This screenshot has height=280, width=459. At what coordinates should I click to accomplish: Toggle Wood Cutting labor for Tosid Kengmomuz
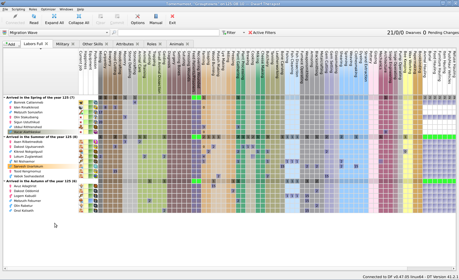pos(115,171)
